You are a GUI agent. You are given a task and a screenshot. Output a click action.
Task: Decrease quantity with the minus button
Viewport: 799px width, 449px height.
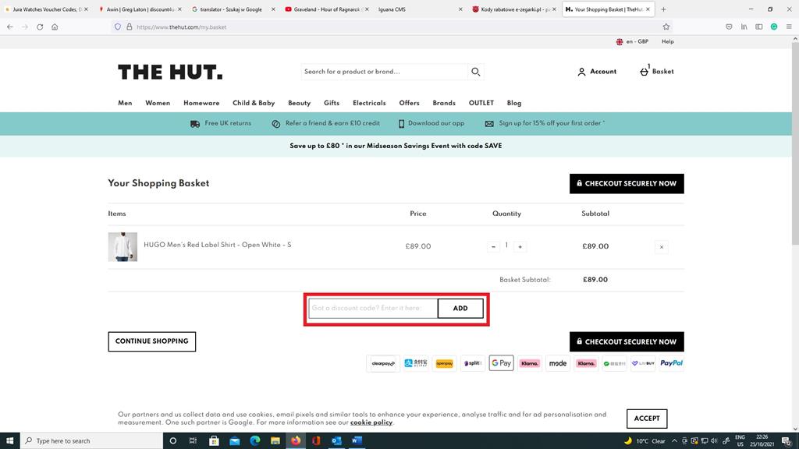pyautogui.click(x=493, y=247)
